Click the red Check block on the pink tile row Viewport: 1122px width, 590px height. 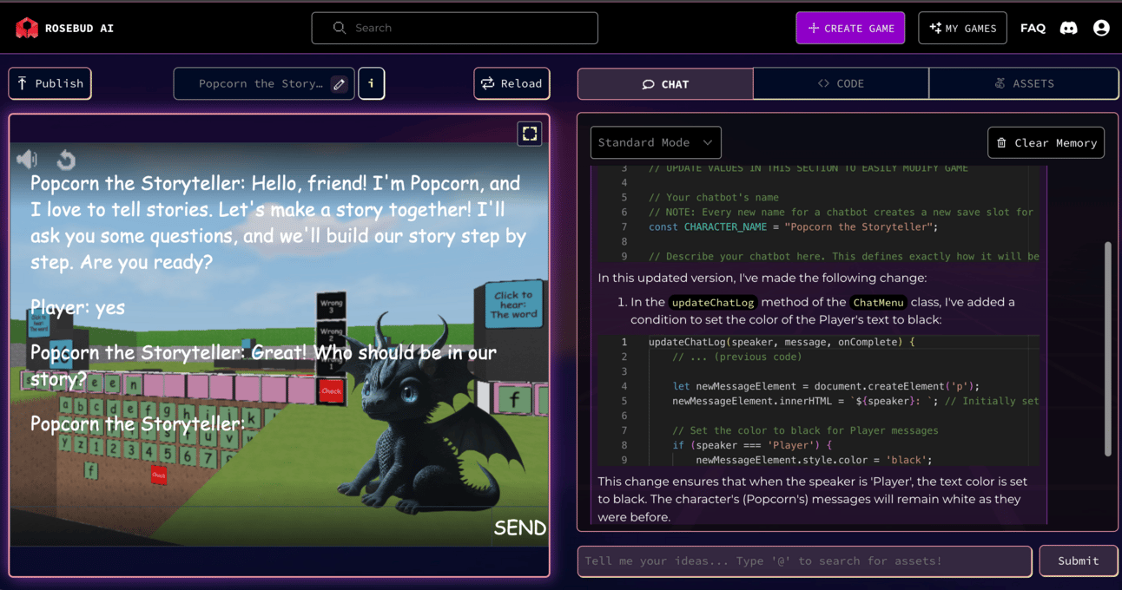[x=331, y=392]
